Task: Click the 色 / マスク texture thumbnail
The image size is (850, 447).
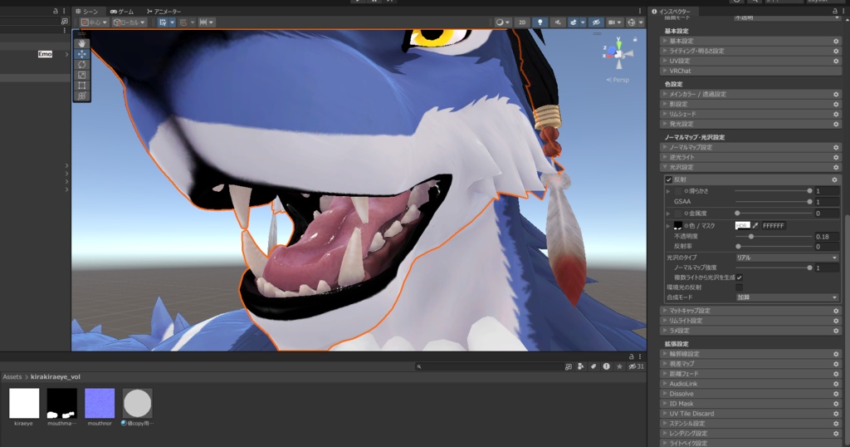Action: 677,226
